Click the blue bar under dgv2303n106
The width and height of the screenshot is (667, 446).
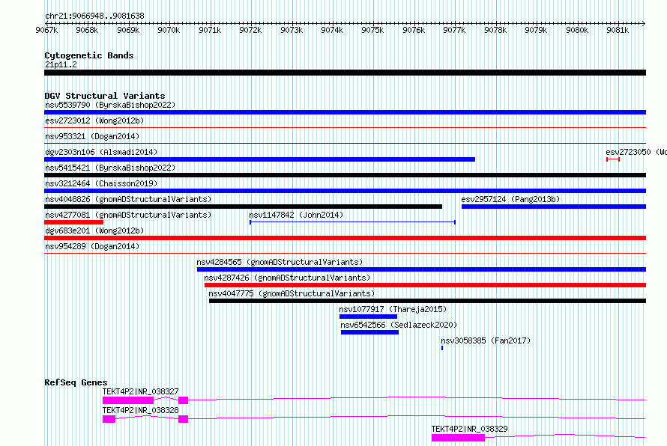click(x=259, y=159)
